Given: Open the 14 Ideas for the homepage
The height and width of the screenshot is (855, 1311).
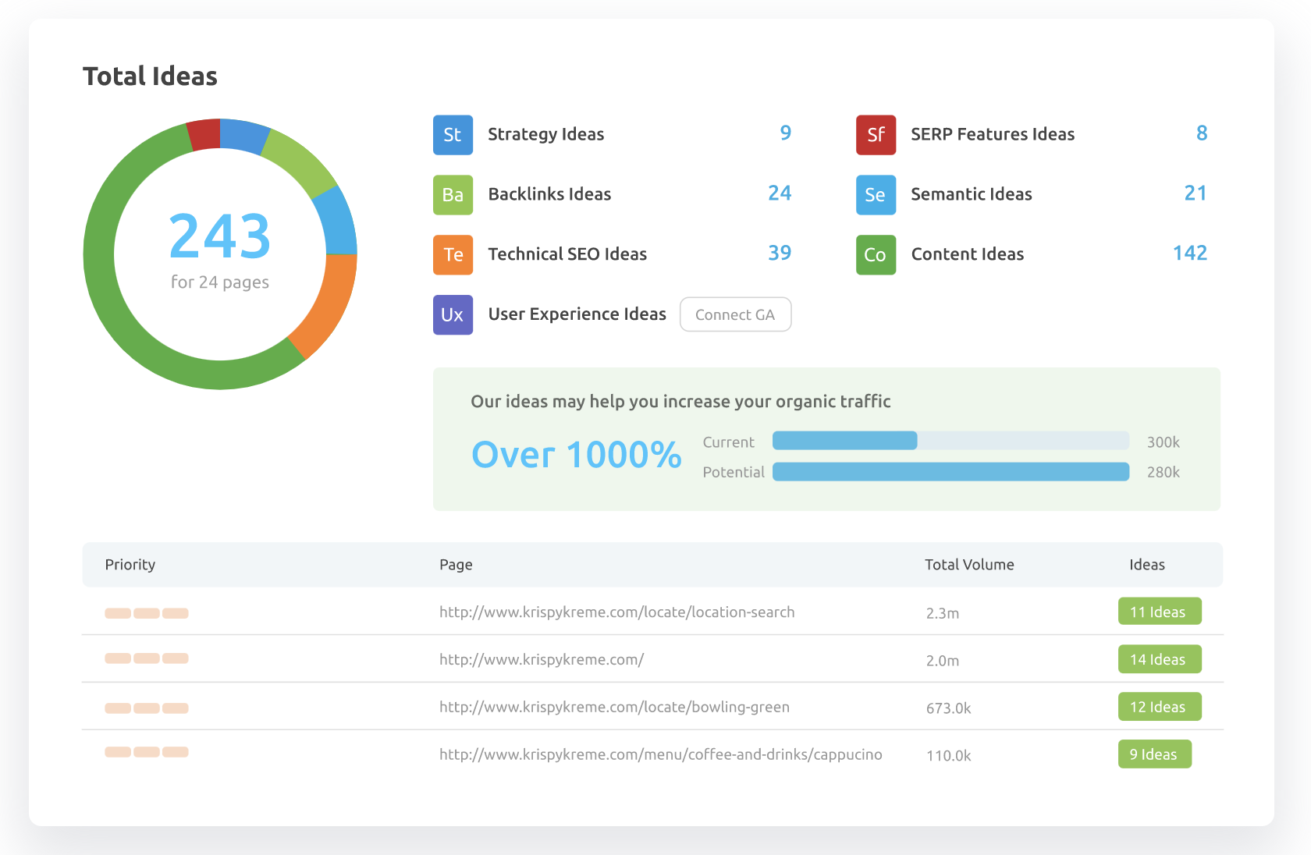Looking at the screenshot, I should click(x=1160, y=658).
